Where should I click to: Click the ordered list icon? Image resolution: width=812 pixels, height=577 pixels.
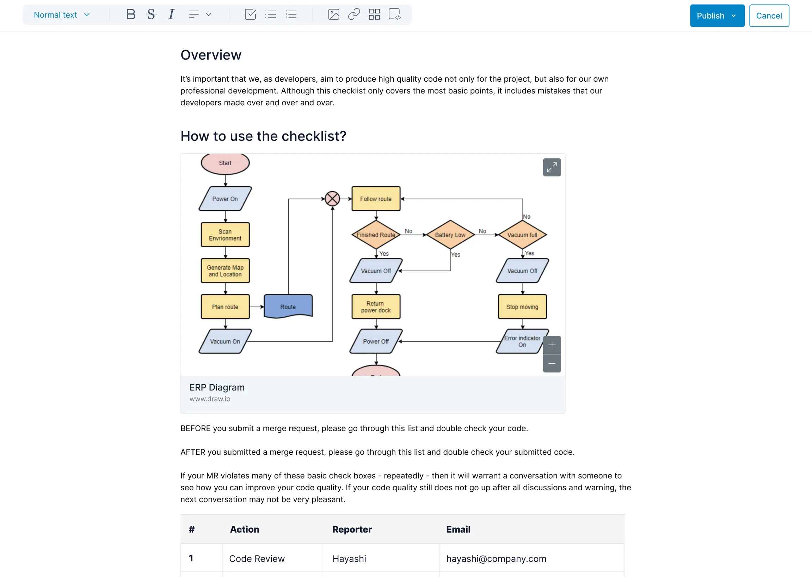pos(291,15)
